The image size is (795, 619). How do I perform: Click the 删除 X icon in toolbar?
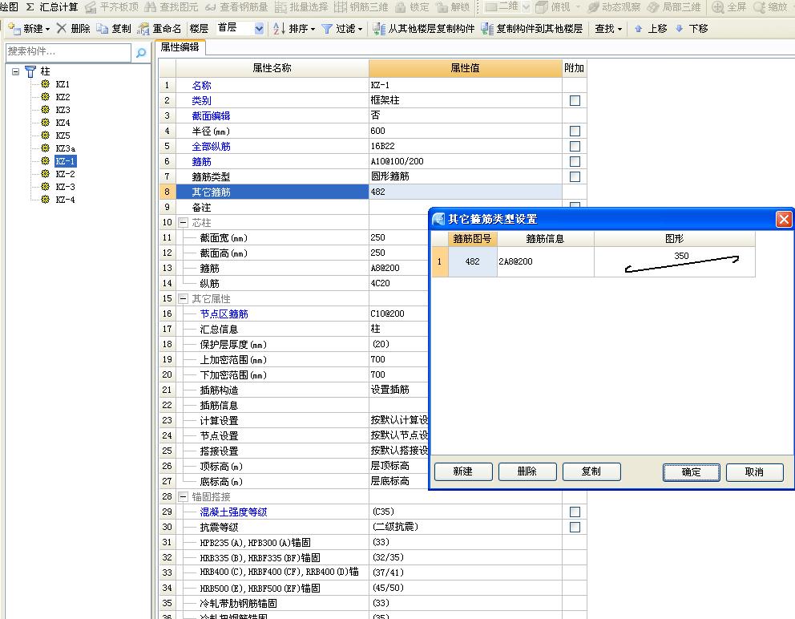(x=62, y=28)
